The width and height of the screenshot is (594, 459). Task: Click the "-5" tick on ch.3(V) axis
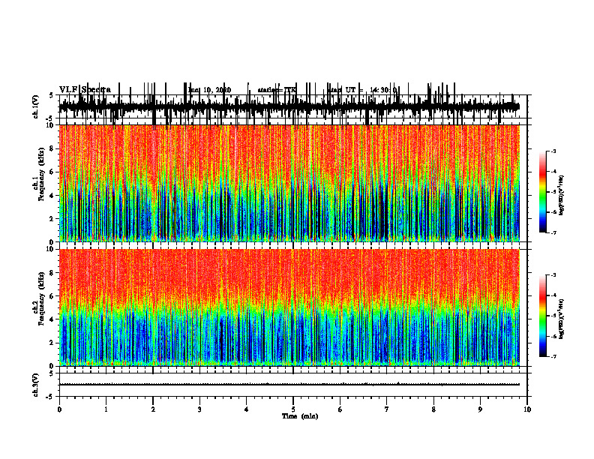coord(49,397)
